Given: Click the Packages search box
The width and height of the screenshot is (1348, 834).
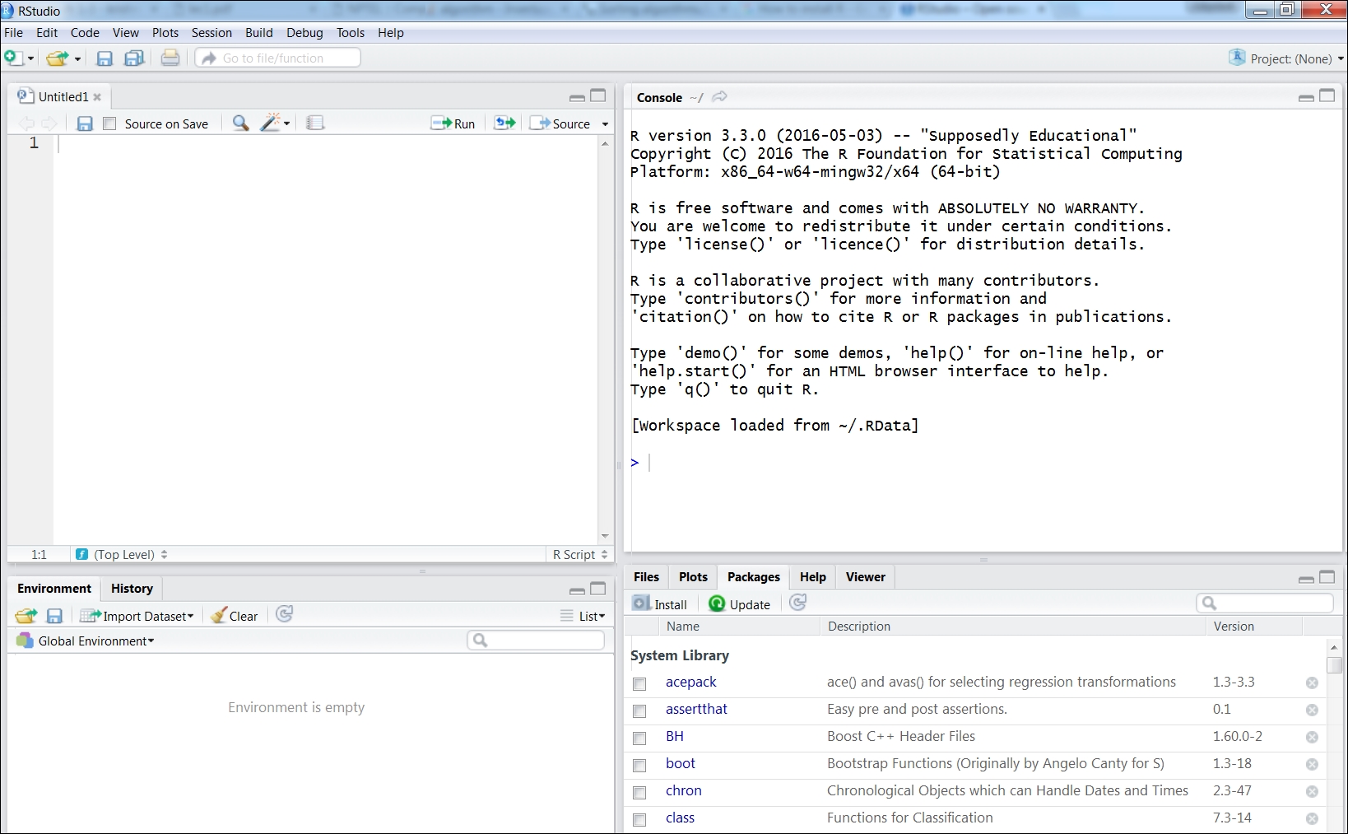Looking at the screenshot, I should coord(1265,603).
